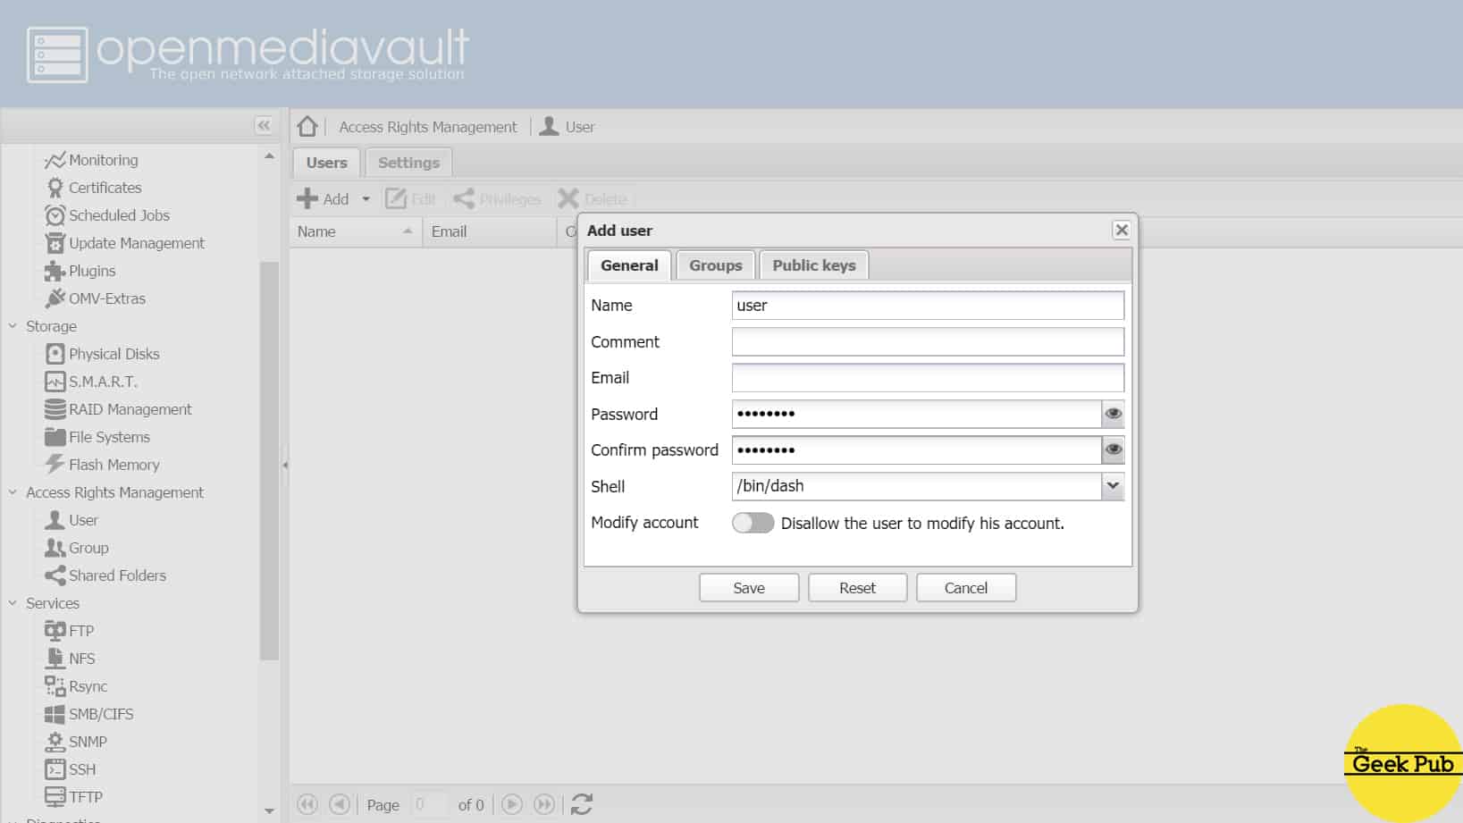Open TFTP service settings
The image size is (1463, 823).
(x=73, y=797)
